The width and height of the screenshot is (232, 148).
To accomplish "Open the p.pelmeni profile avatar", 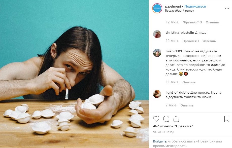I will 157,8.
